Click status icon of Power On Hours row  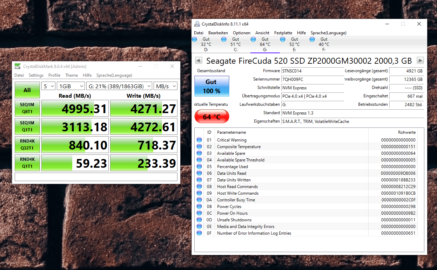199,213
